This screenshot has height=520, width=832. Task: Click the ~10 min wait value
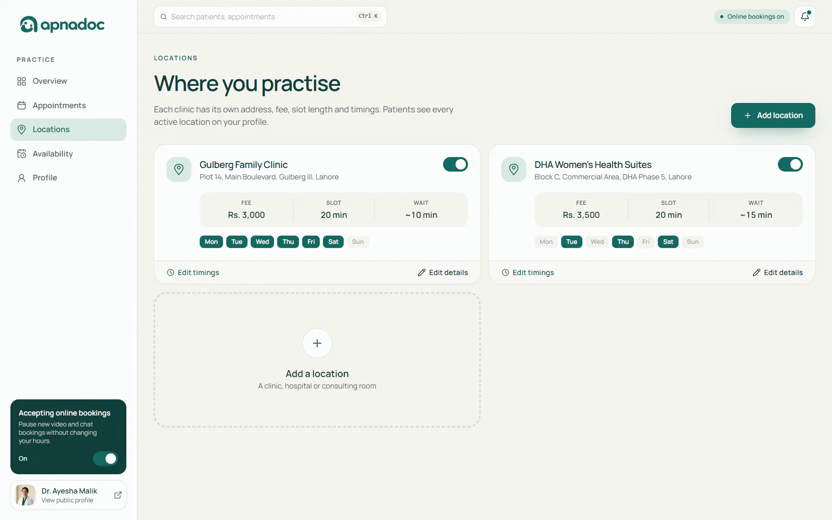click(x=421, y=215)
